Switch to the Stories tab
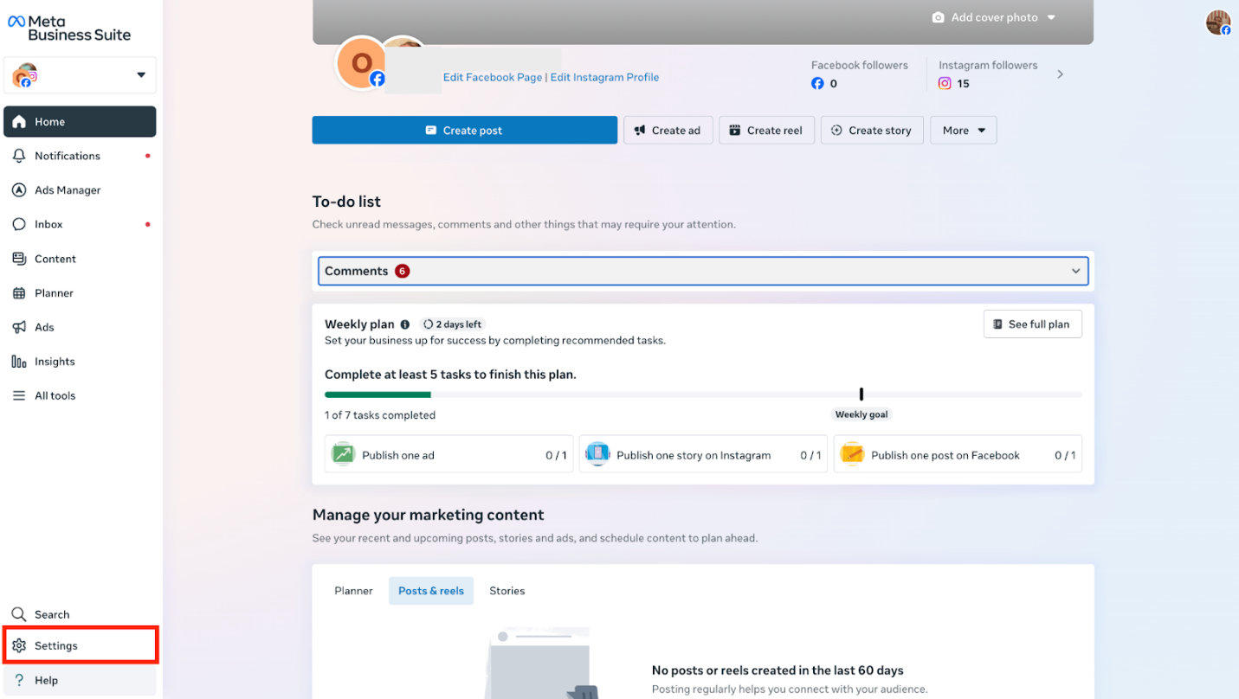This screenshot has width=1239, height=699. [507, 590]
